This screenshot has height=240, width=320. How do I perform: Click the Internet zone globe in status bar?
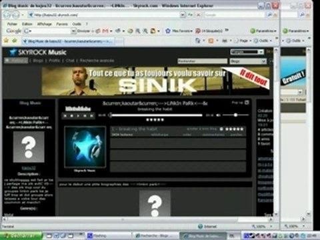pos(201,227)
